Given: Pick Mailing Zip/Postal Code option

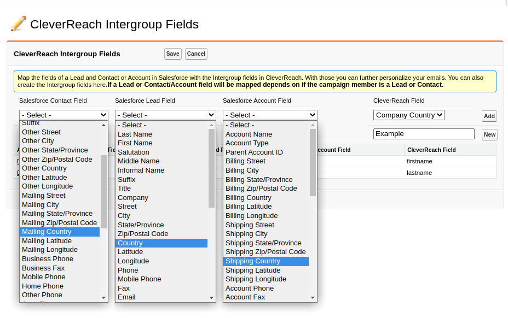Looking at the screenshot, I should tap(60, 222).
